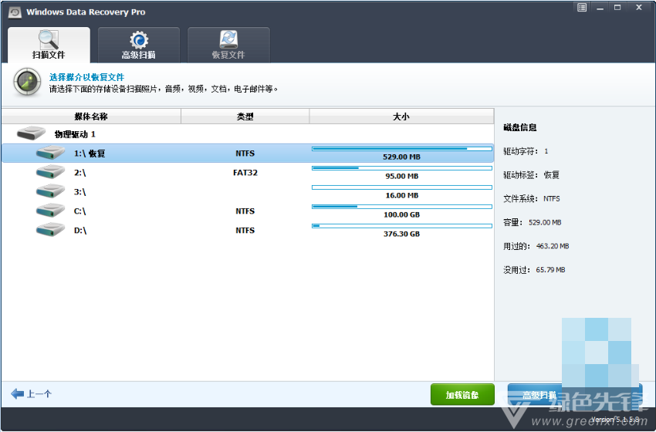The image size is (656, 432).
Task: Click the 376.30 GB usage bar
Action: (401, 226)
